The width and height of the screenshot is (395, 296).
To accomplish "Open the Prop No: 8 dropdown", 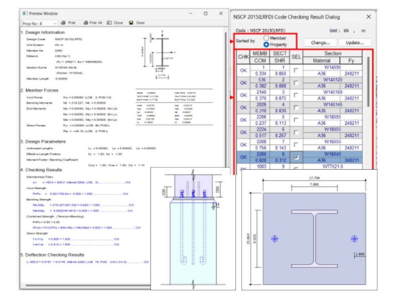I will (x=40, y=23).
